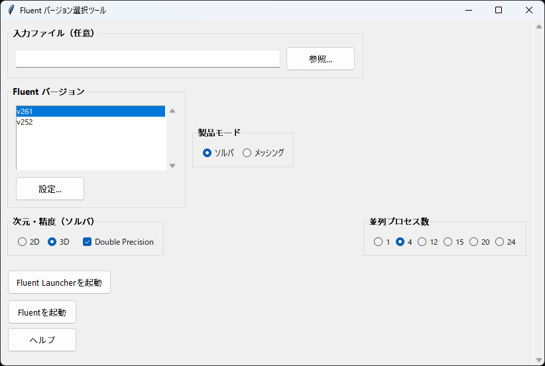545x366 pixels.
Task: Toggle the Double Precision checkbox
Action: pos(118,242)
